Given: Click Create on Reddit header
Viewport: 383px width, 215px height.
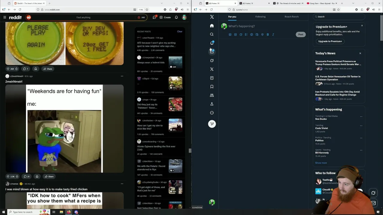Looking at the screenshot, I should [165, 17].
